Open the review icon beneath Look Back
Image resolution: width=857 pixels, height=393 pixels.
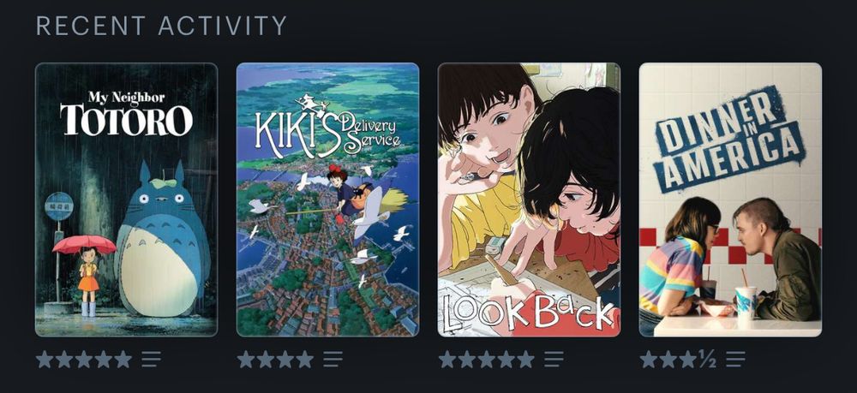tap(554, 359)
